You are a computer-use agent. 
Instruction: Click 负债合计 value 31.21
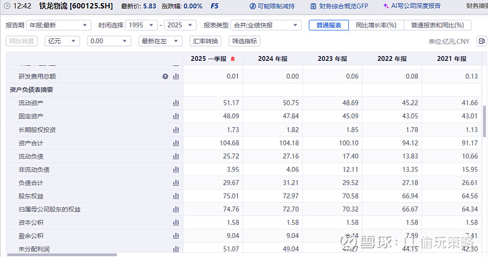291,183
